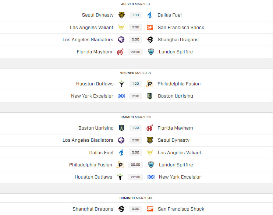
Task: Open Houston Outlaws logo in the Viernes match
Action: [x=121, y=84]
